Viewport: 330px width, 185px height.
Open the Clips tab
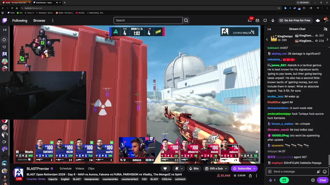91,169
